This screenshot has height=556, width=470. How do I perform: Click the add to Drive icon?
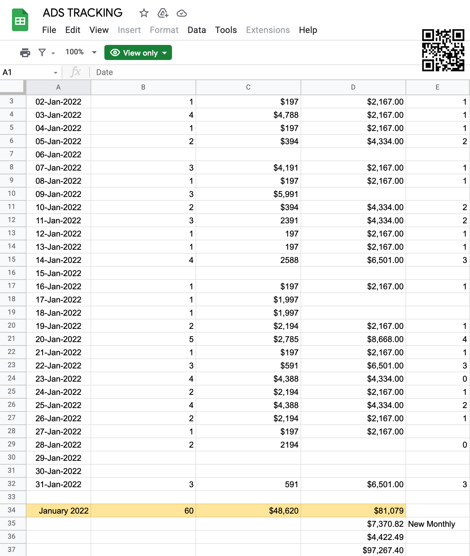(163, 13)
